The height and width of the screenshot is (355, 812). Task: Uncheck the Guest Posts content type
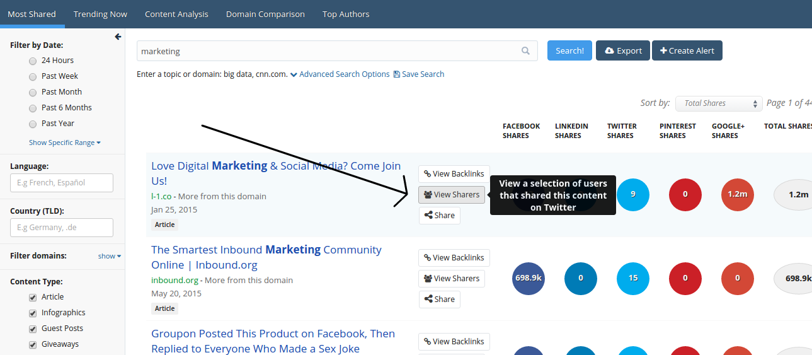tap(33, 329)
